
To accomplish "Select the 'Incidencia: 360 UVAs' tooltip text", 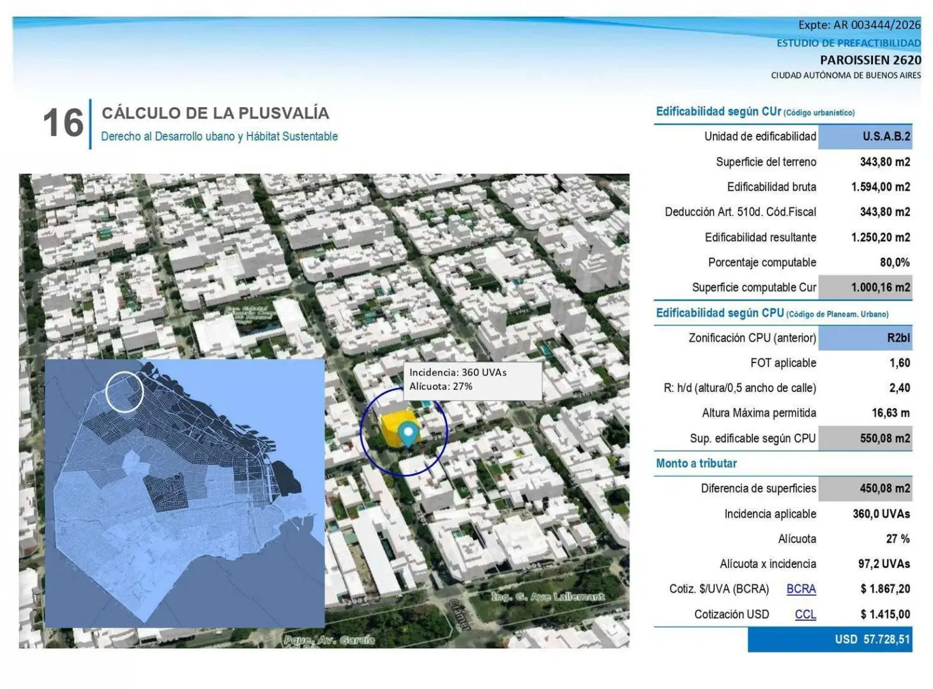I will (x=458, y=373).
